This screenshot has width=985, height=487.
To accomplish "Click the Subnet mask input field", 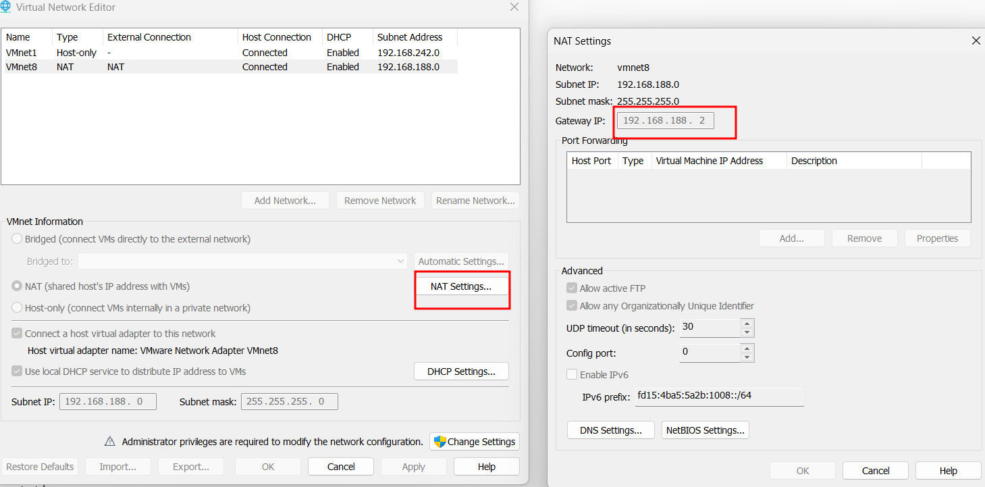I will point(290,401).
